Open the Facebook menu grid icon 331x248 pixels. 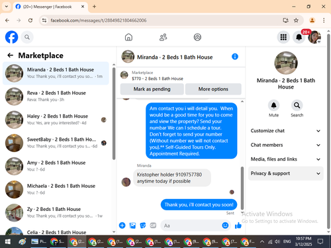[x=283, y=37]
